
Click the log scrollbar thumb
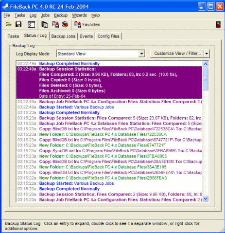[x=206, y=79]
